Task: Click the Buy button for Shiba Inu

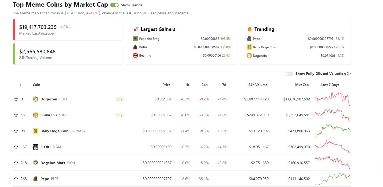Action: pyautogui.click(x=119, y=115)
